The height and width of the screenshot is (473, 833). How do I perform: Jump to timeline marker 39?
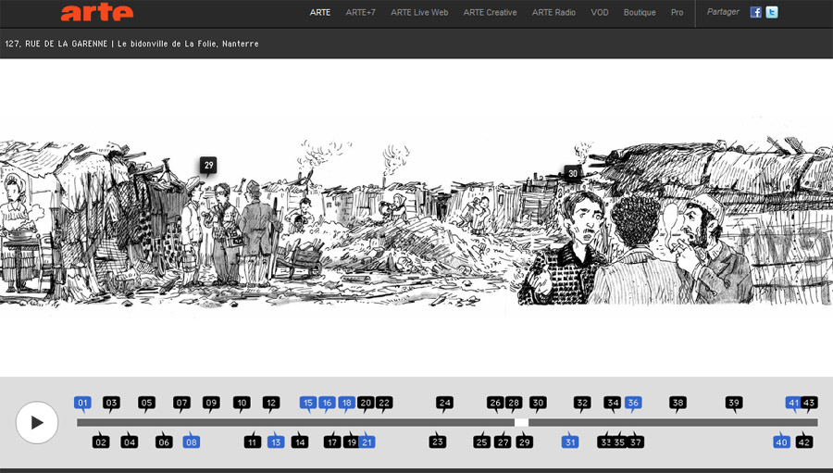734,403
